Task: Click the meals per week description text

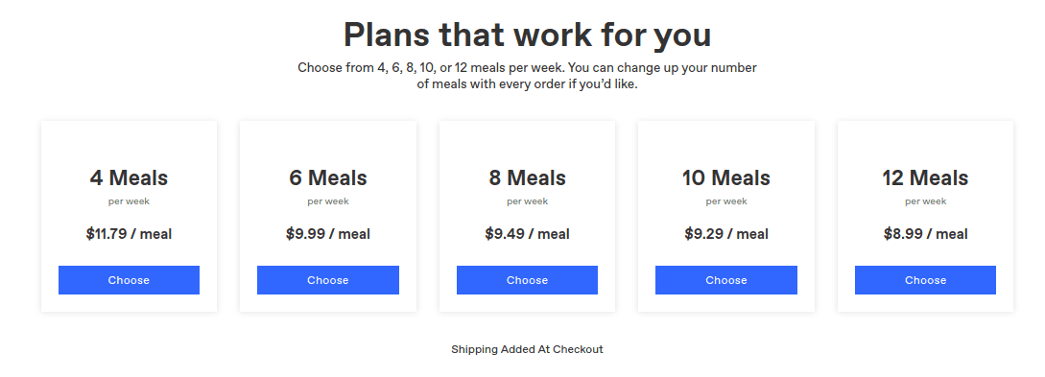Action: (527, 76)
